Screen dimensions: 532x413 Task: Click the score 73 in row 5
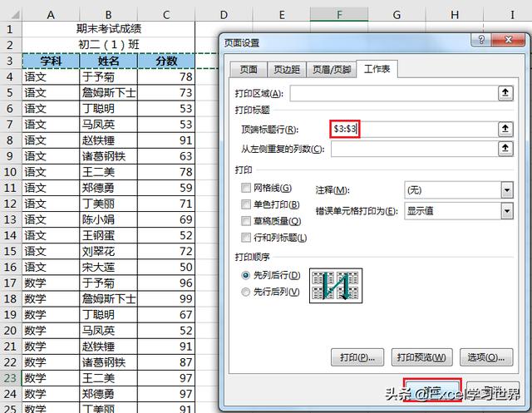click(166, 93)
